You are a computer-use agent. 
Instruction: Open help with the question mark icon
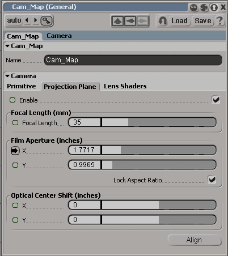(219, 20)
